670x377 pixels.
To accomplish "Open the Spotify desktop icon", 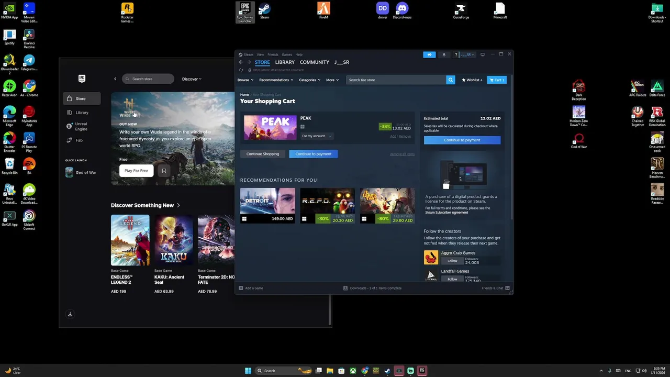I will click(9, 37).
